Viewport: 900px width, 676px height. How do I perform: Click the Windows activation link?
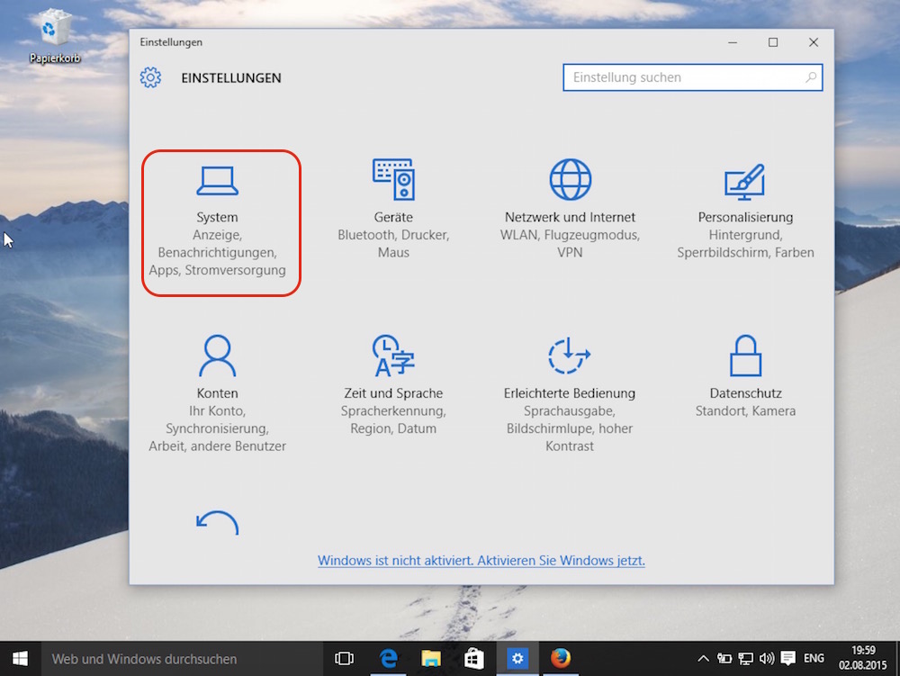click(x=481, y=561)
